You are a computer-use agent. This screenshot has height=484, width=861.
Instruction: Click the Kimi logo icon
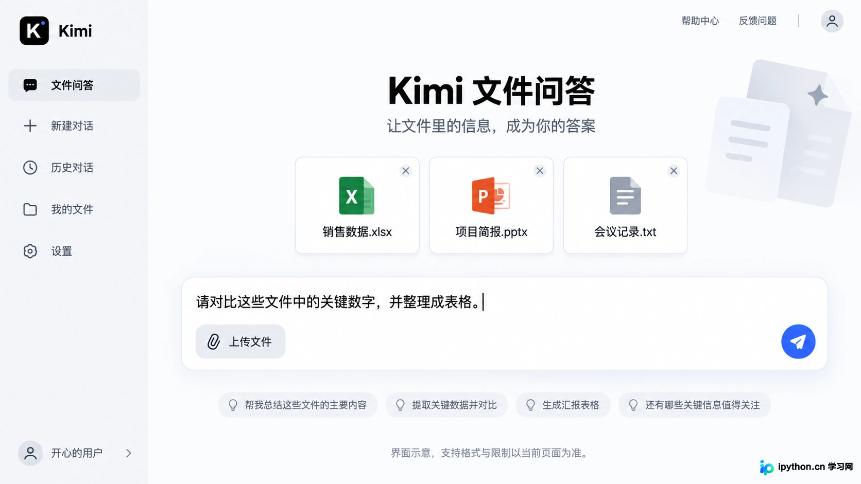click(34, 31)
